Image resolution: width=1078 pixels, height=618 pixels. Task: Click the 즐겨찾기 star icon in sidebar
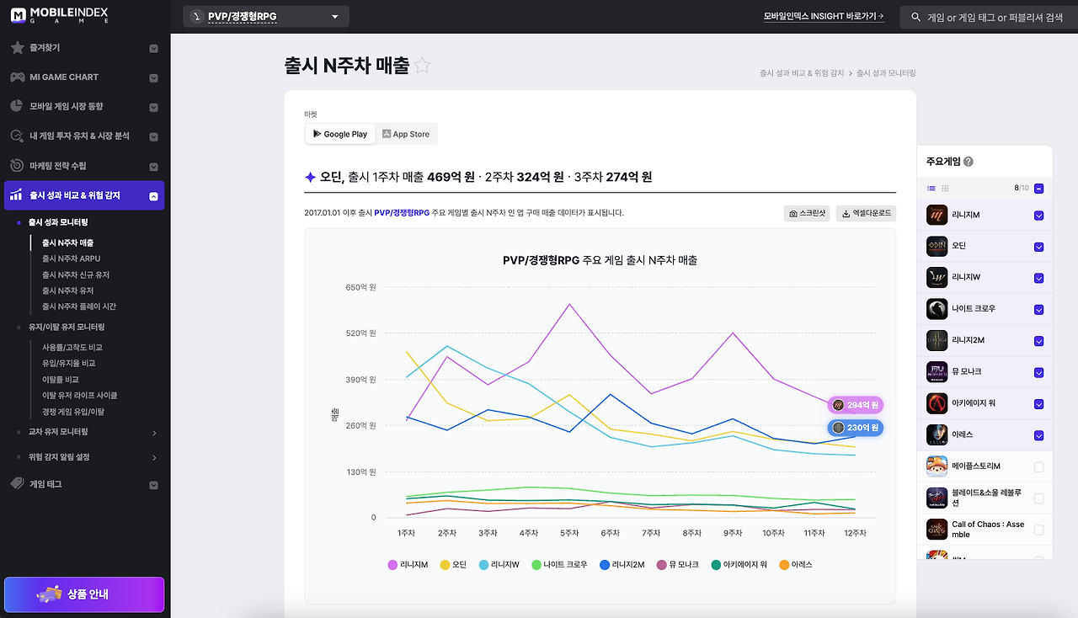coord(17,48)
